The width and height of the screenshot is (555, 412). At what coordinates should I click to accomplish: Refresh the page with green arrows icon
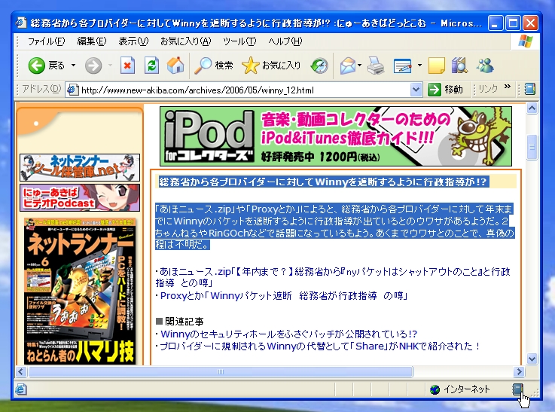click(151, 66)
